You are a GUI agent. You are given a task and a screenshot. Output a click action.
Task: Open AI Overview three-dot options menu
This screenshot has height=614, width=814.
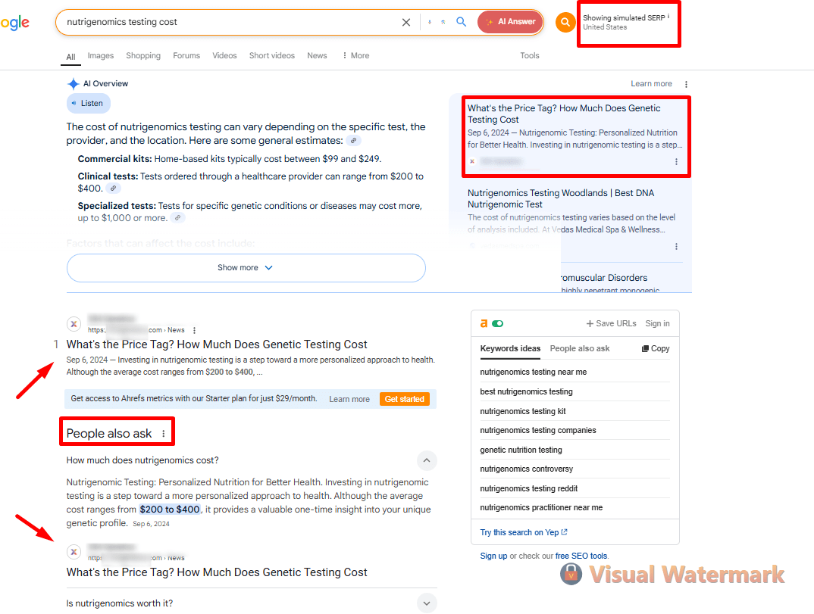pos(686,84)
